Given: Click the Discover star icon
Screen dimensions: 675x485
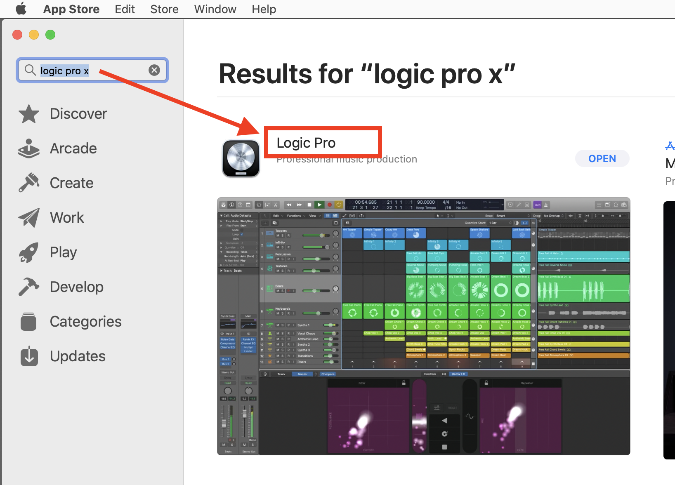Looking at the screenshot, I should point(29,114).
